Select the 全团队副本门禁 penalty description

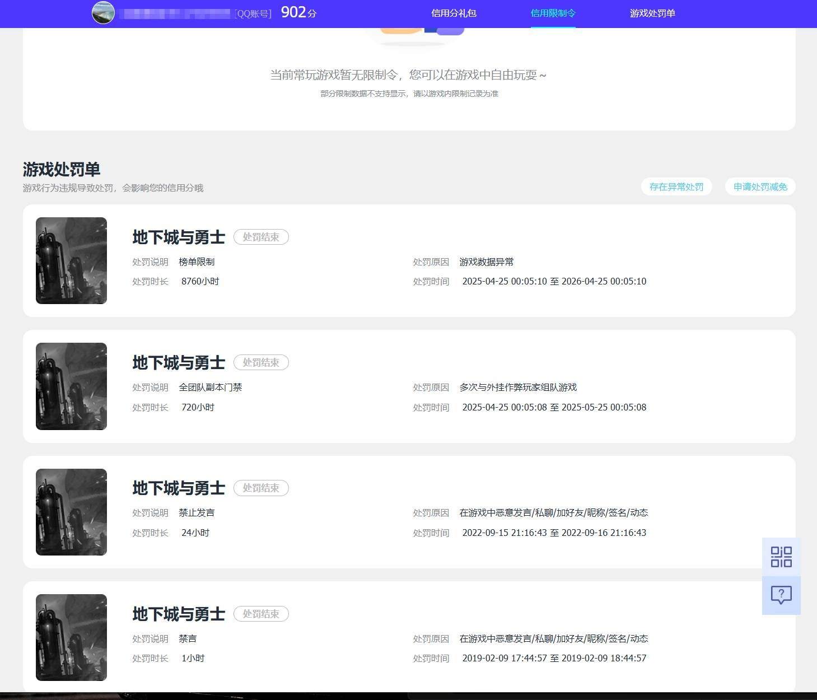coord(211,388)
